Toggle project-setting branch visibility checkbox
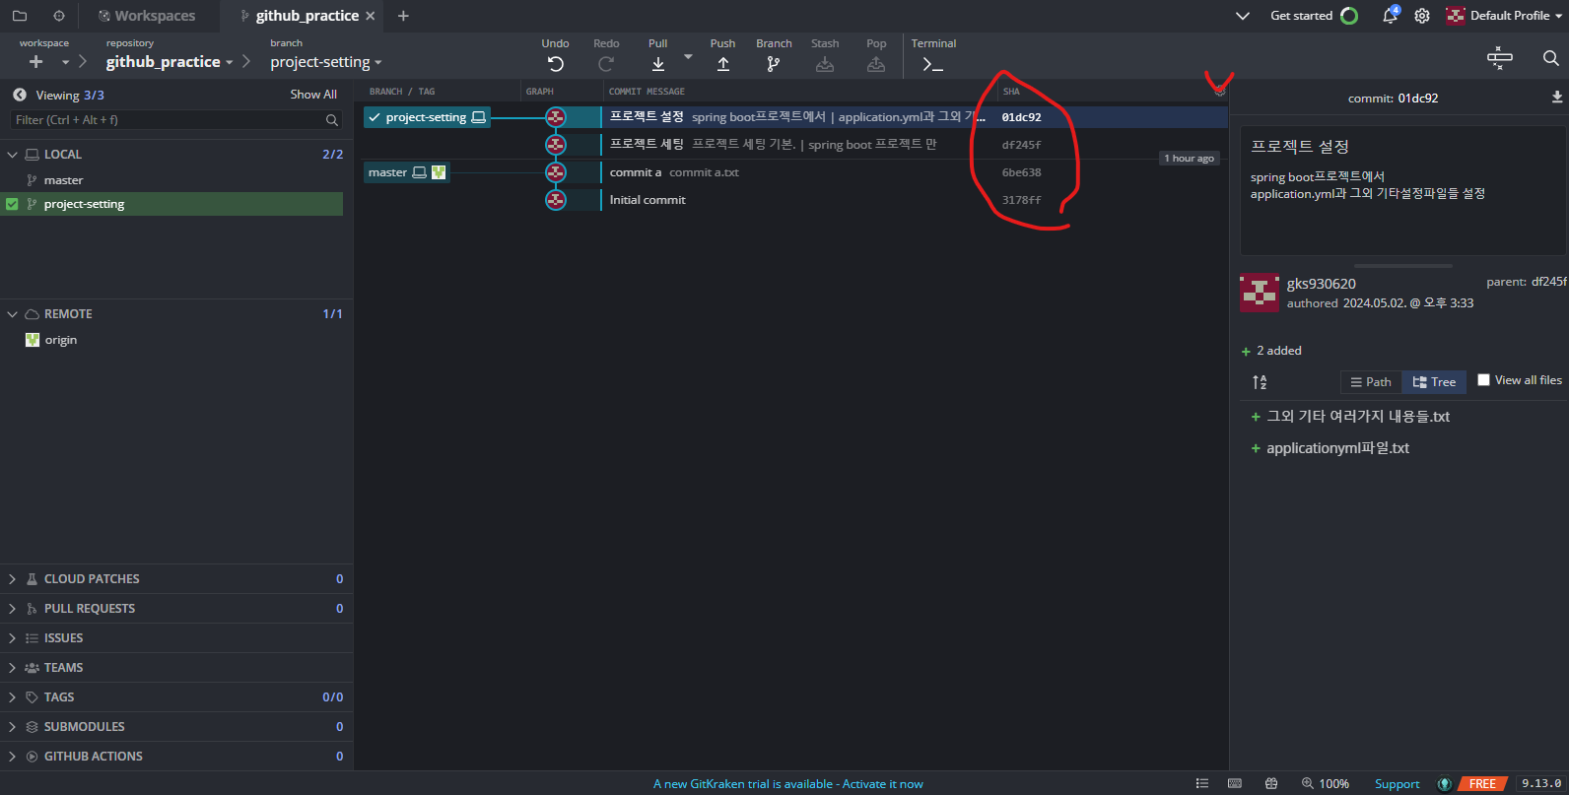 point(12,204)
